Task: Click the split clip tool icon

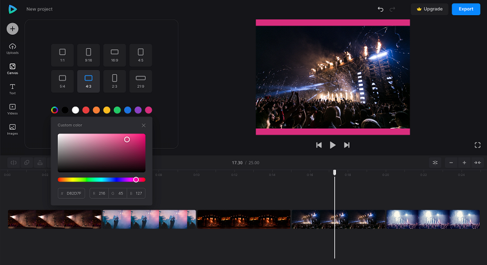Action: tap(13, 163)
